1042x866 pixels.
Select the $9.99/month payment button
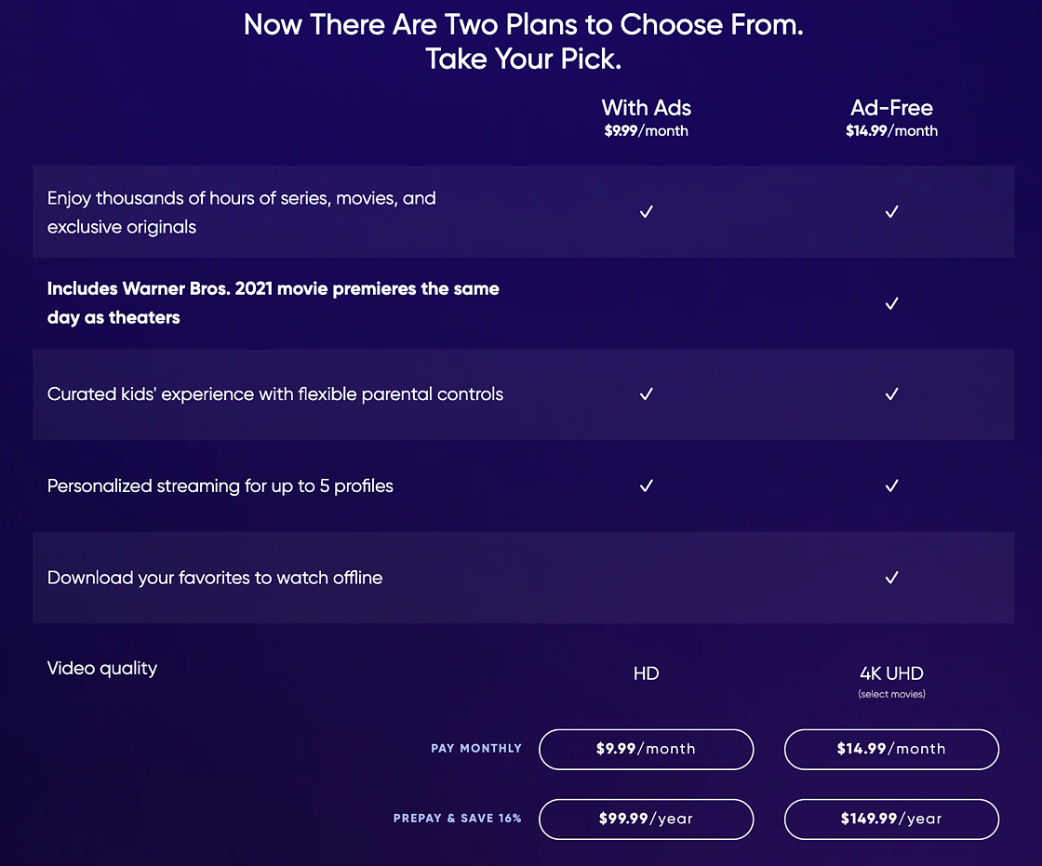[646, 749]
